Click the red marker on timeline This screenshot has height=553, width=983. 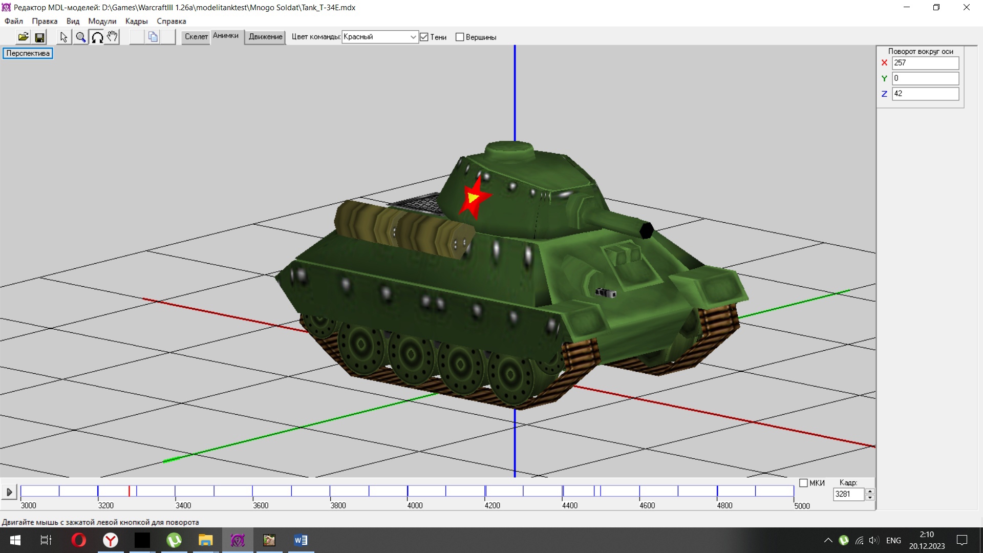pos(129,491)
